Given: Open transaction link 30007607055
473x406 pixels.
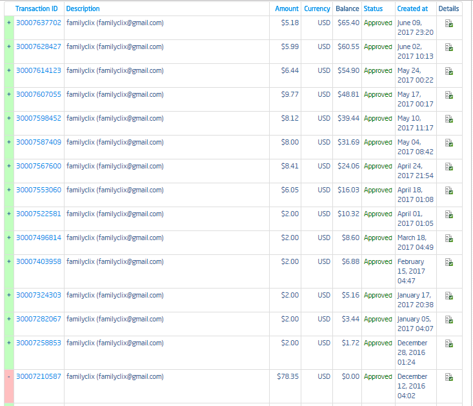Looking at the screenshot, I should (x=39, y=94).
